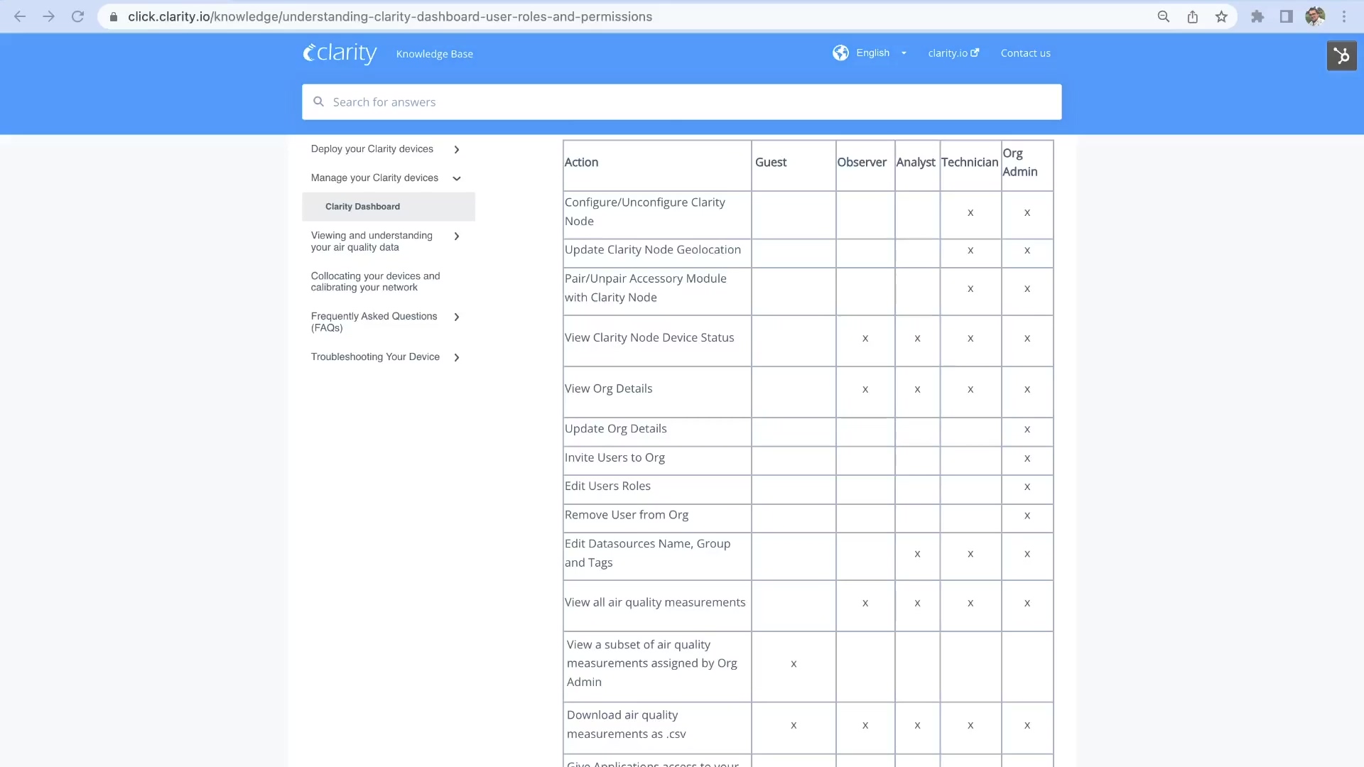Click the zoom magnifier icon in address bar

click(1163, 16)
